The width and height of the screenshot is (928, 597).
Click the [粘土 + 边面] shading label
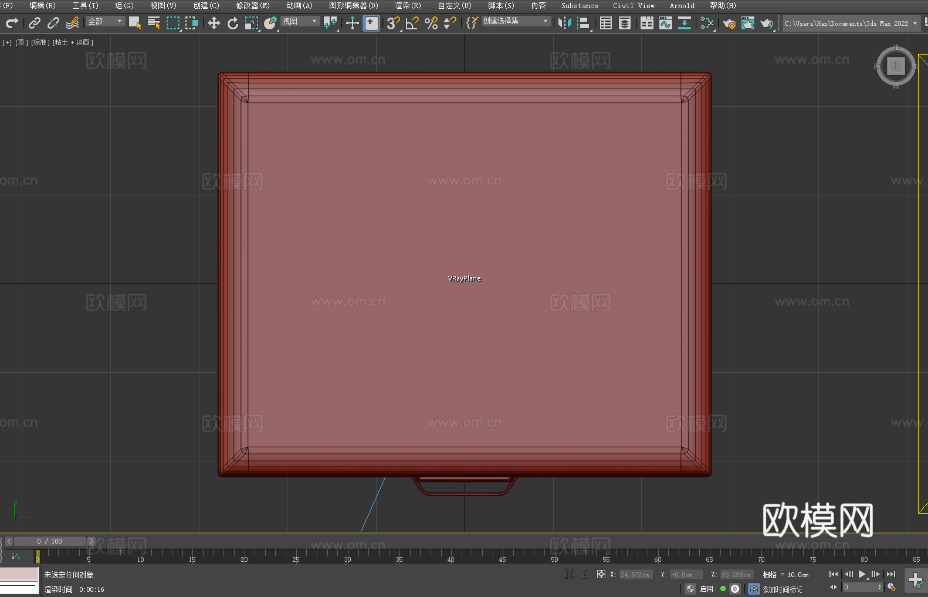pyautogui.click(x=73, y=42)
